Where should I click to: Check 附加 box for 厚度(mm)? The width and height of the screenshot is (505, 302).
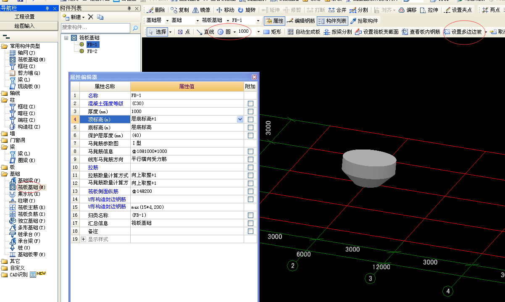[x=250, y=111]
